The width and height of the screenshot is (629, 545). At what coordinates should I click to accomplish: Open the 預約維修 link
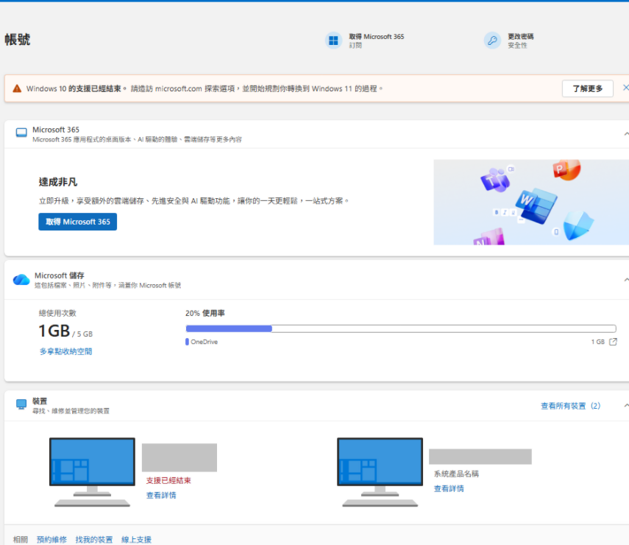[x=51, y=539]
